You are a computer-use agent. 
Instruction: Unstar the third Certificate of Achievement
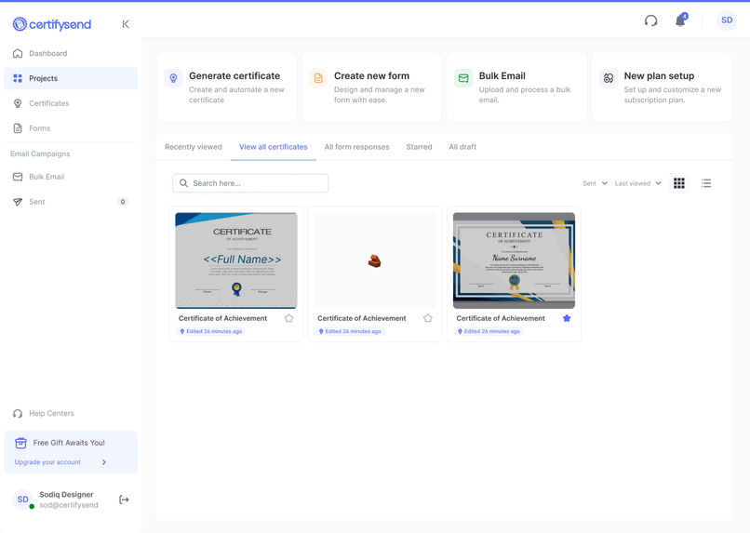click(x=567, y=318)
